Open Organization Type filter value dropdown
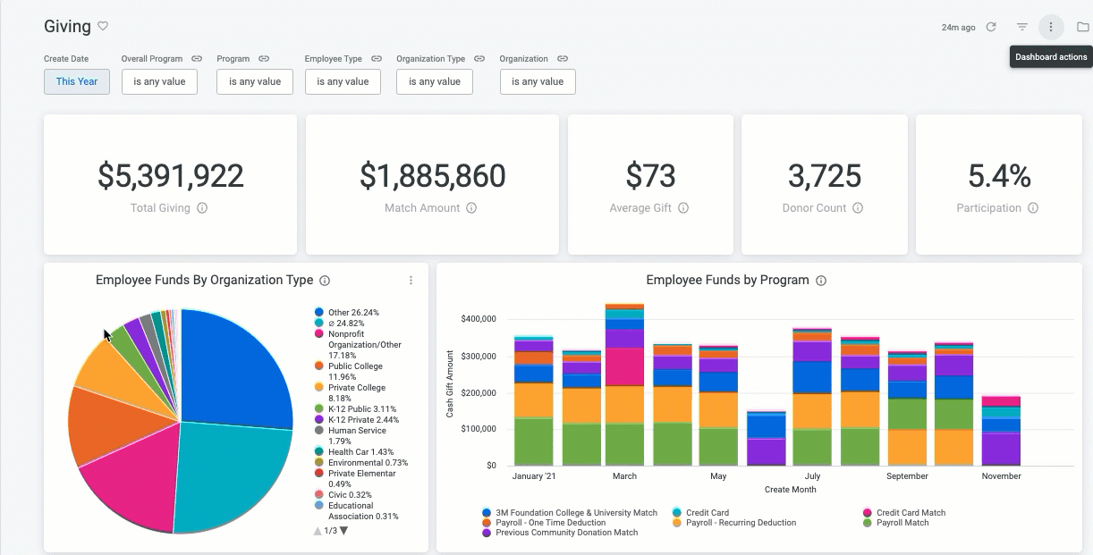Screen dimensions: 1093x555 tap(435, 81)
